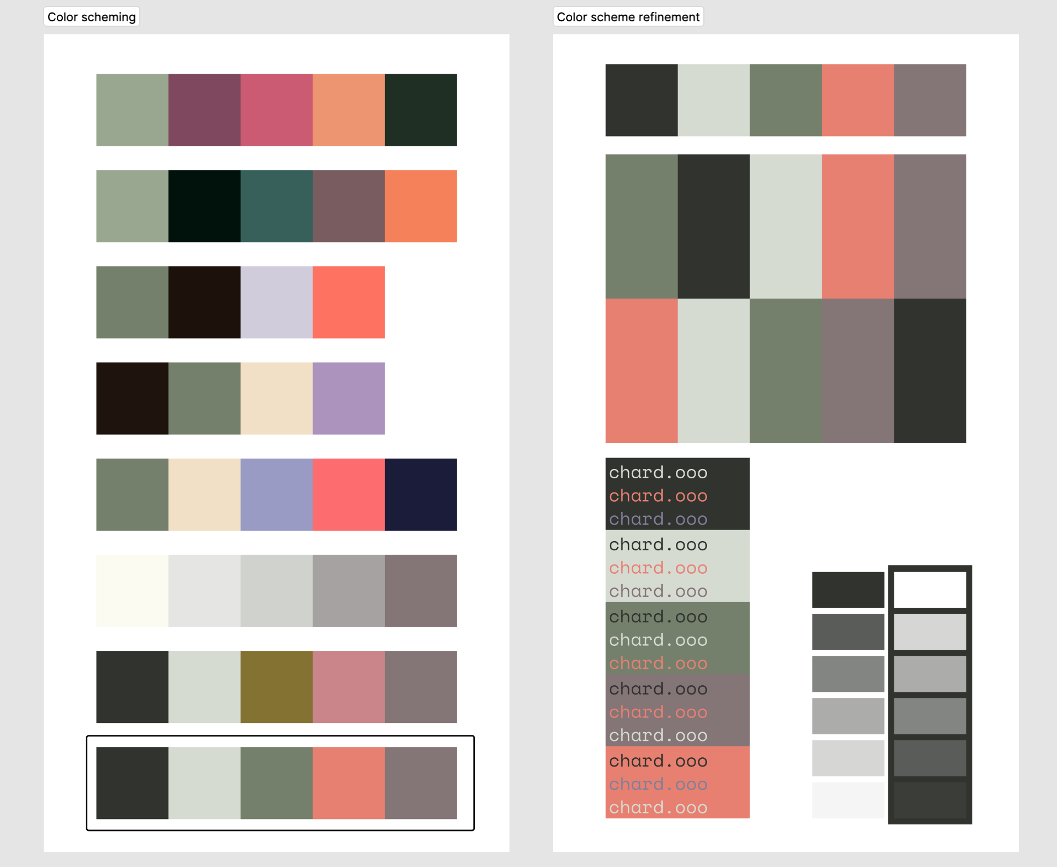Select the coral swatch in the third palette
Image resolution: width=1057 pixels, height=867 pixels.
349,301
